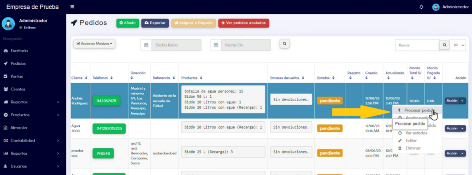
Task: Open the notifications bell icon
Action: [421, 7]
